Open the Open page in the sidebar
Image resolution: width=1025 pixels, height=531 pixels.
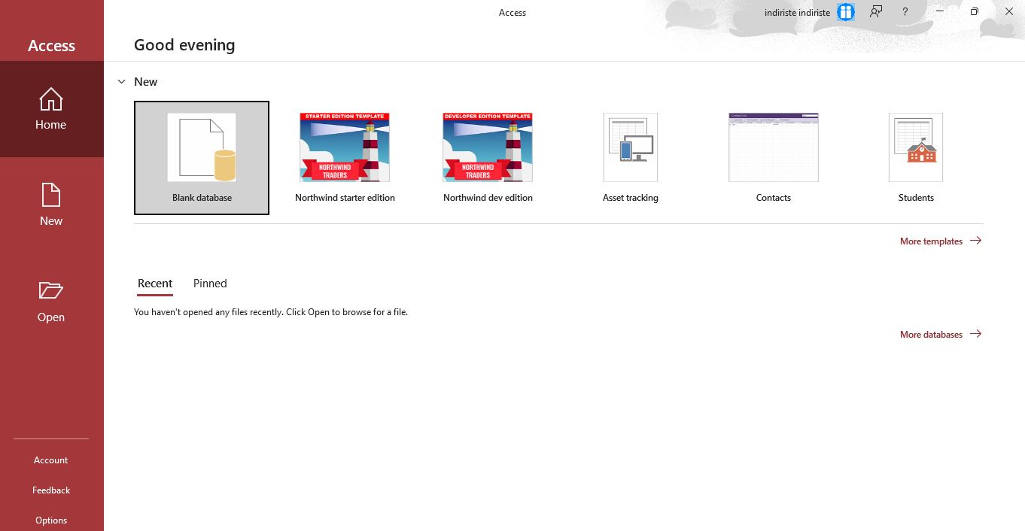click(x=51, y=302)
